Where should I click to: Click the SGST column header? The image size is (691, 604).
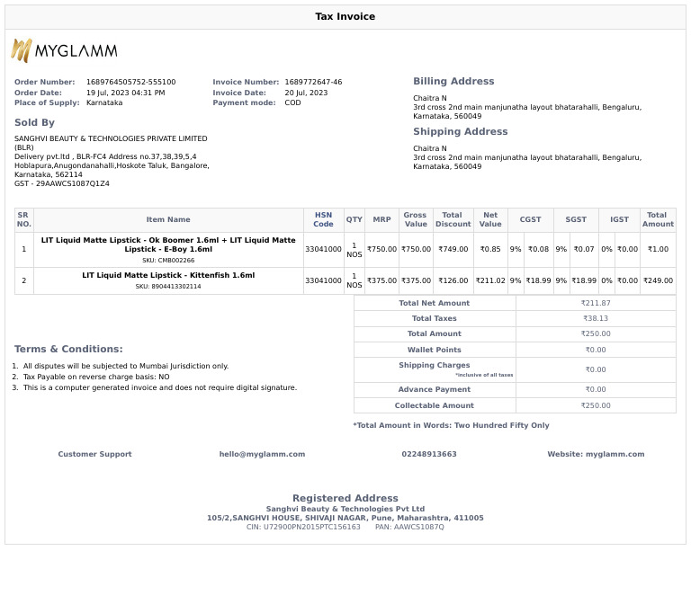pyautogui.click(x=576, y=219)
